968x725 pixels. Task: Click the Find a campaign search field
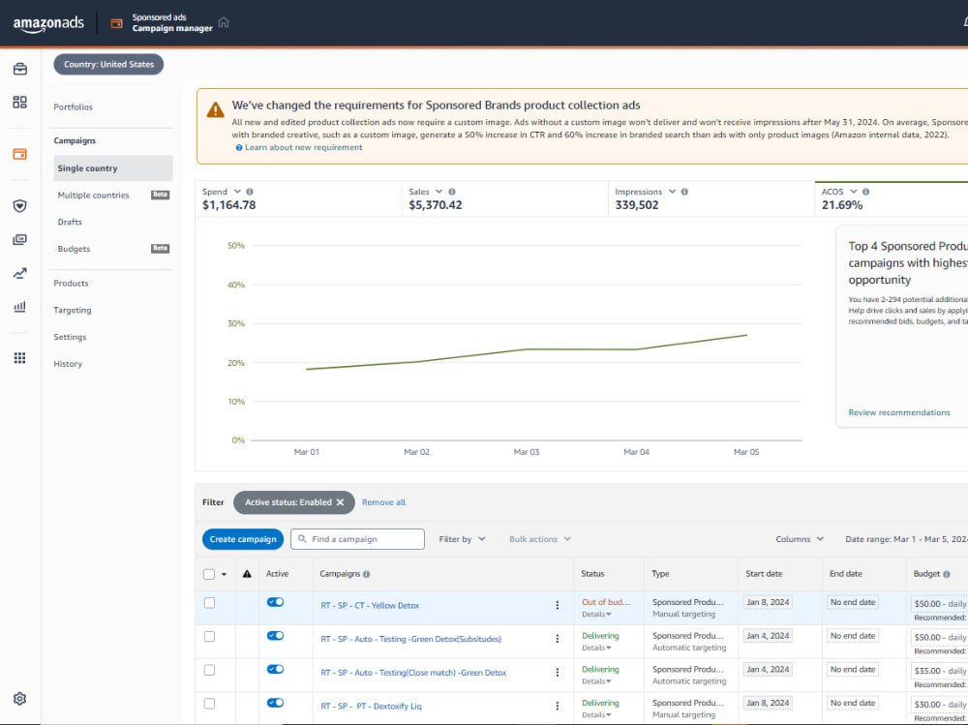point(357,539)
